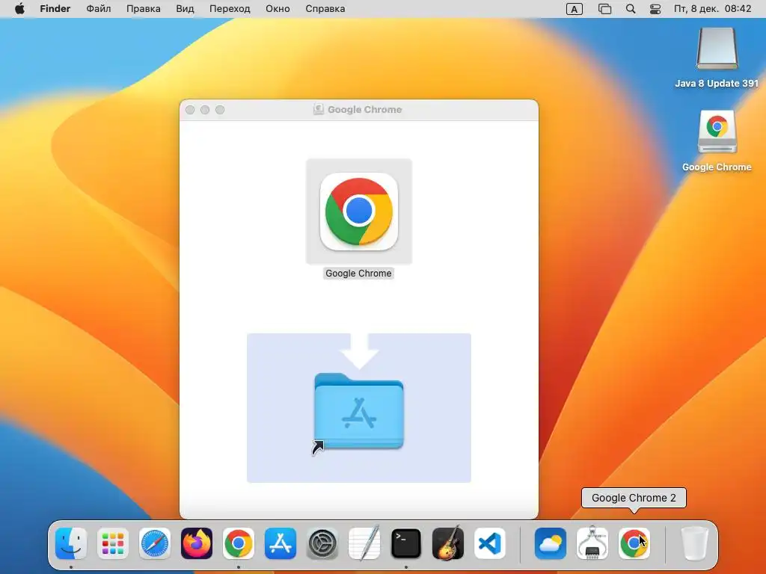766x574 pixels.
Task: Open Finder from the Dock
Action: (x=71, y=543)
